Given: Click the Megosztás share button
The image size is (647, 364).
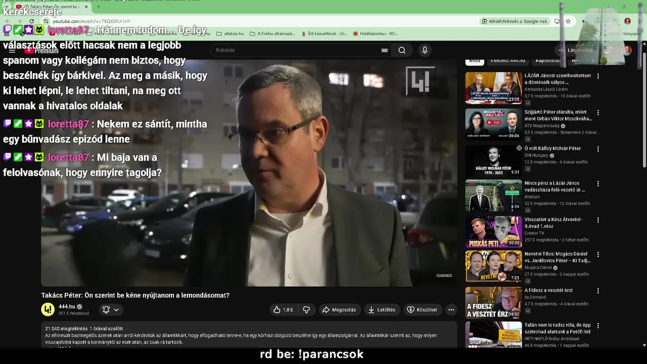Looking at the screenshot, I should pyautogui.click(x=339, y=310).
